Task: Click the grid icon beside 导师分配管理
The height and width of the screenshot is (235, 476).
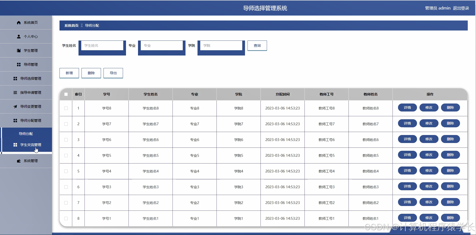Action: (x=15, y=120)
